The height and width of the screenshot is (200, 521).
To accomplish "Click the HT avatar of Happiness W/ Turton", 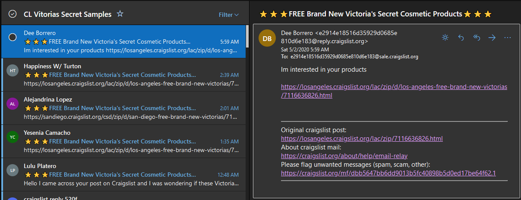I will [13, 70].
